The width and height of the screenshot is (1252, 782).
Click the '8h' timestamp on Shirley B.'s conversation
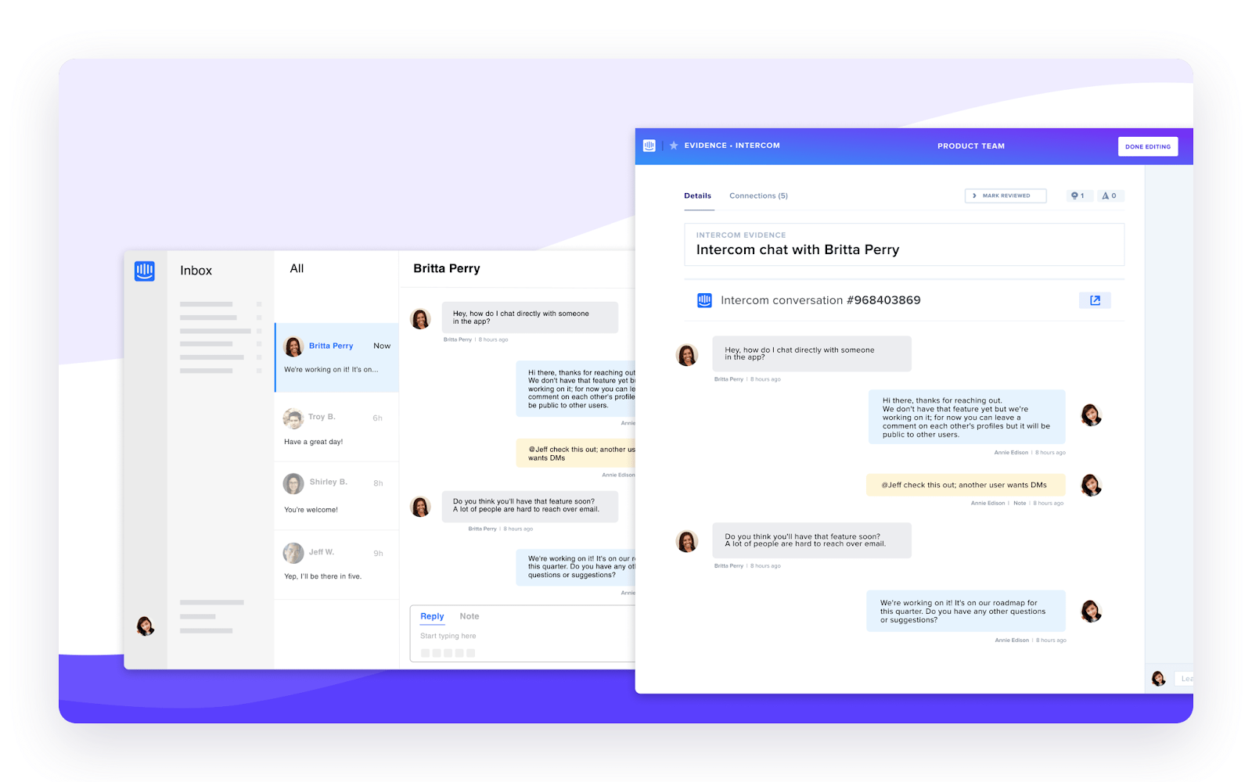(x=378, y=483)
